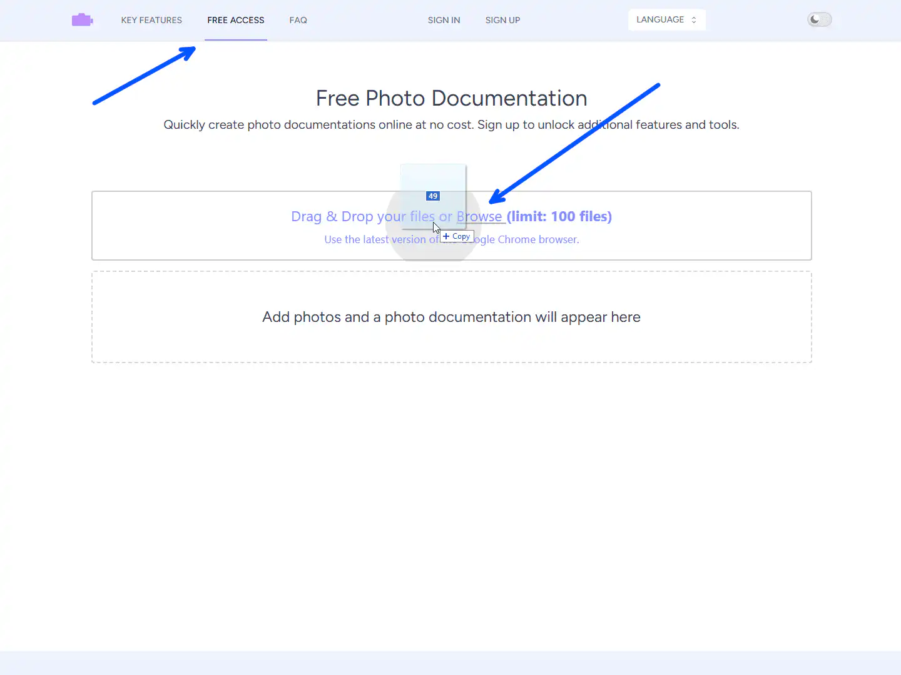Click the chevron inside the LANGUAGE selector

(695, 19)
